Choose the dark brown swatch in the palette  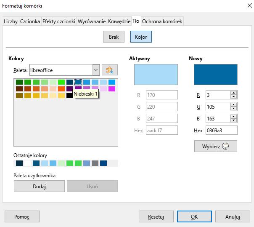(x=19, y=89)
